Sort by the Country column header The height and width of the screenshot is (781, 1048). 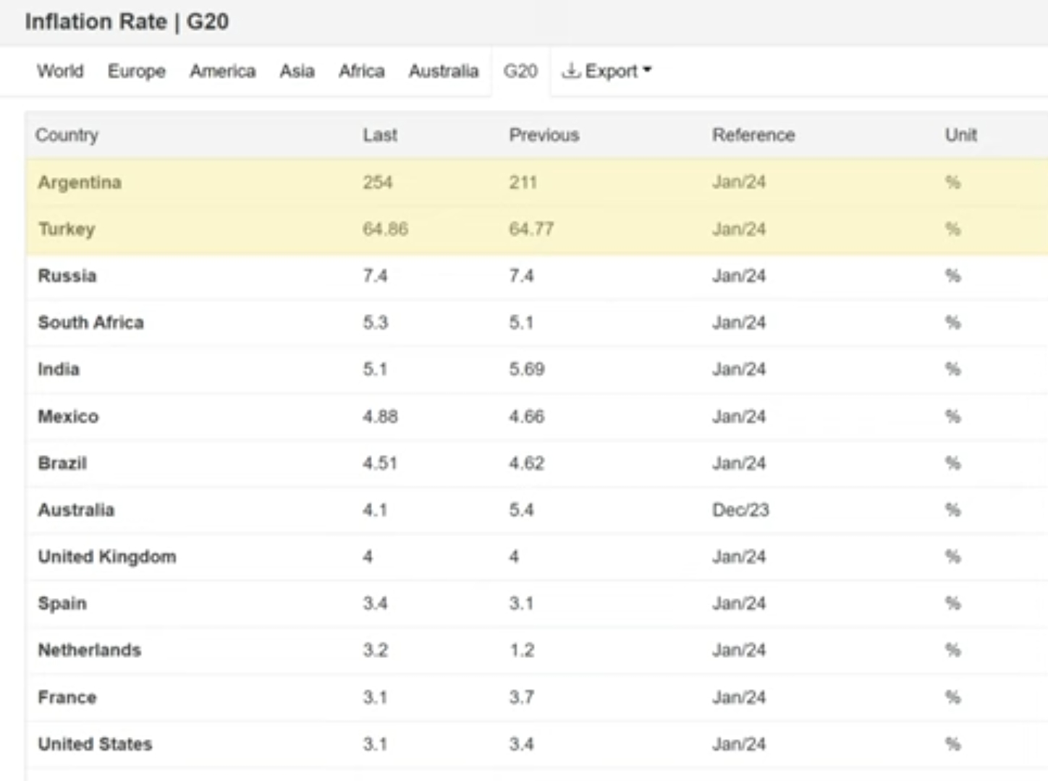67,135
